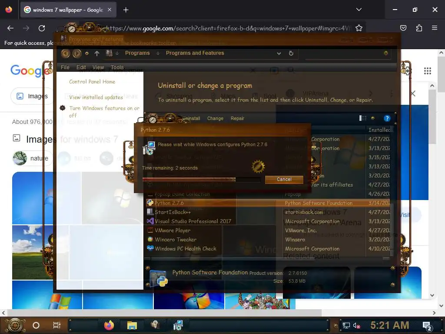The height and width of the screenshot is (334, 445).
Task: Cancel the Python 2.7.6 configuration
Action: (x=284, y=180)
